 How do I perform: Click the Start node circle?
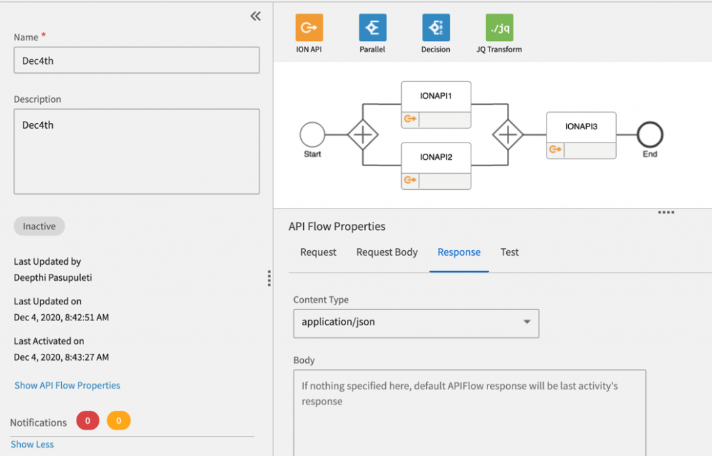(312, 135)
